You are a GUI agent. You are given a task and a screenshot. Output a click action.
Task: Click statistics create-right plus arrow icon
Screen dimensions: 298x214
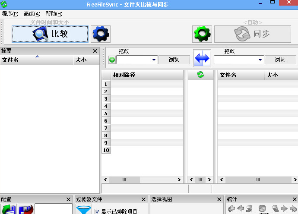[293, 208]
